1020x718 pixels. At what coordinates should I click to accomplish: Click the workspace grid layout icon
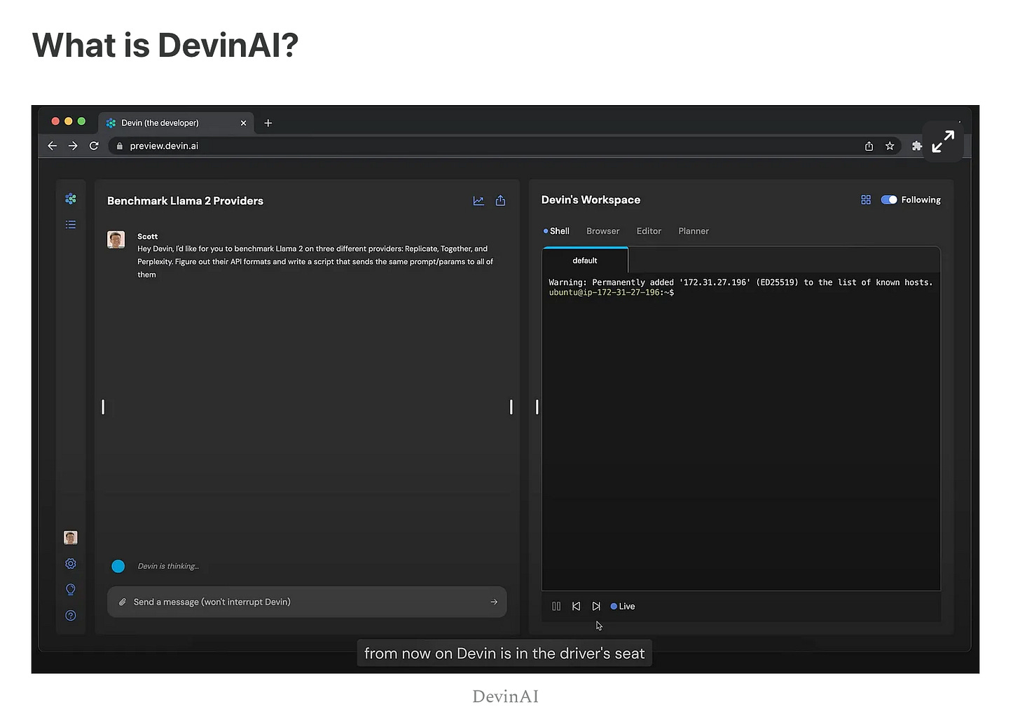coord(866,200)
